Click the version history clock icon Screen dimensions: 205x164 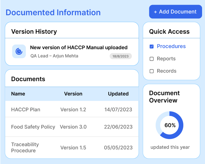pos(19,51)
